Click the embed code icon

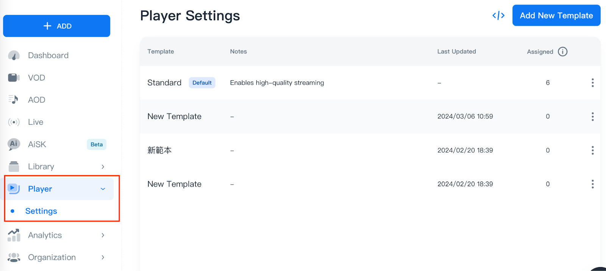498,16
